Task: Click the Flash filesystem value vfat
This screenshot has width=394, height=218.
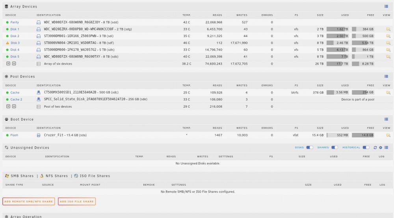Action: coord(295,135)
